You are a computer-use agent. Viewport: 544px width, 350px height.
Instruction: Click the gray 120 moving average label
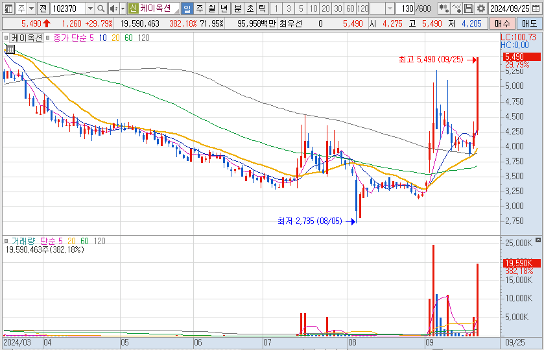[x=144, y=38]
